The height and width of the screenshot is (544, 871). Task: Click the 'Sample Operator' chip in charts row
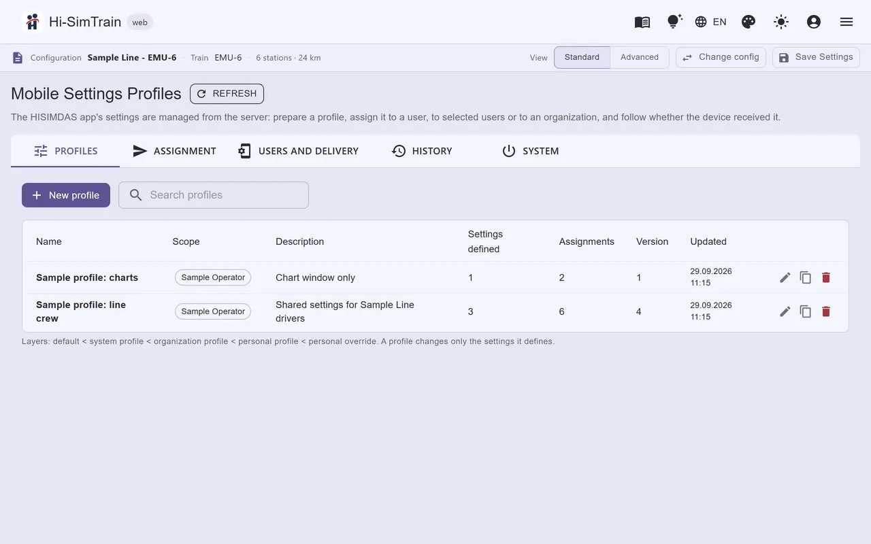pyautogui.click(x=213, y=277)
